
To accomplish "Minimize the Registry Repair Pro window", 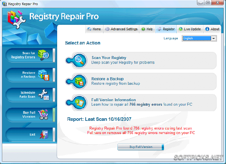I will 200,3.
